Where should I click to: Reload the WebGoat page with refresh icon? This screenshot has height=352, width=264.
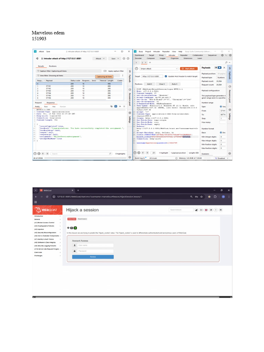[47, 197]
